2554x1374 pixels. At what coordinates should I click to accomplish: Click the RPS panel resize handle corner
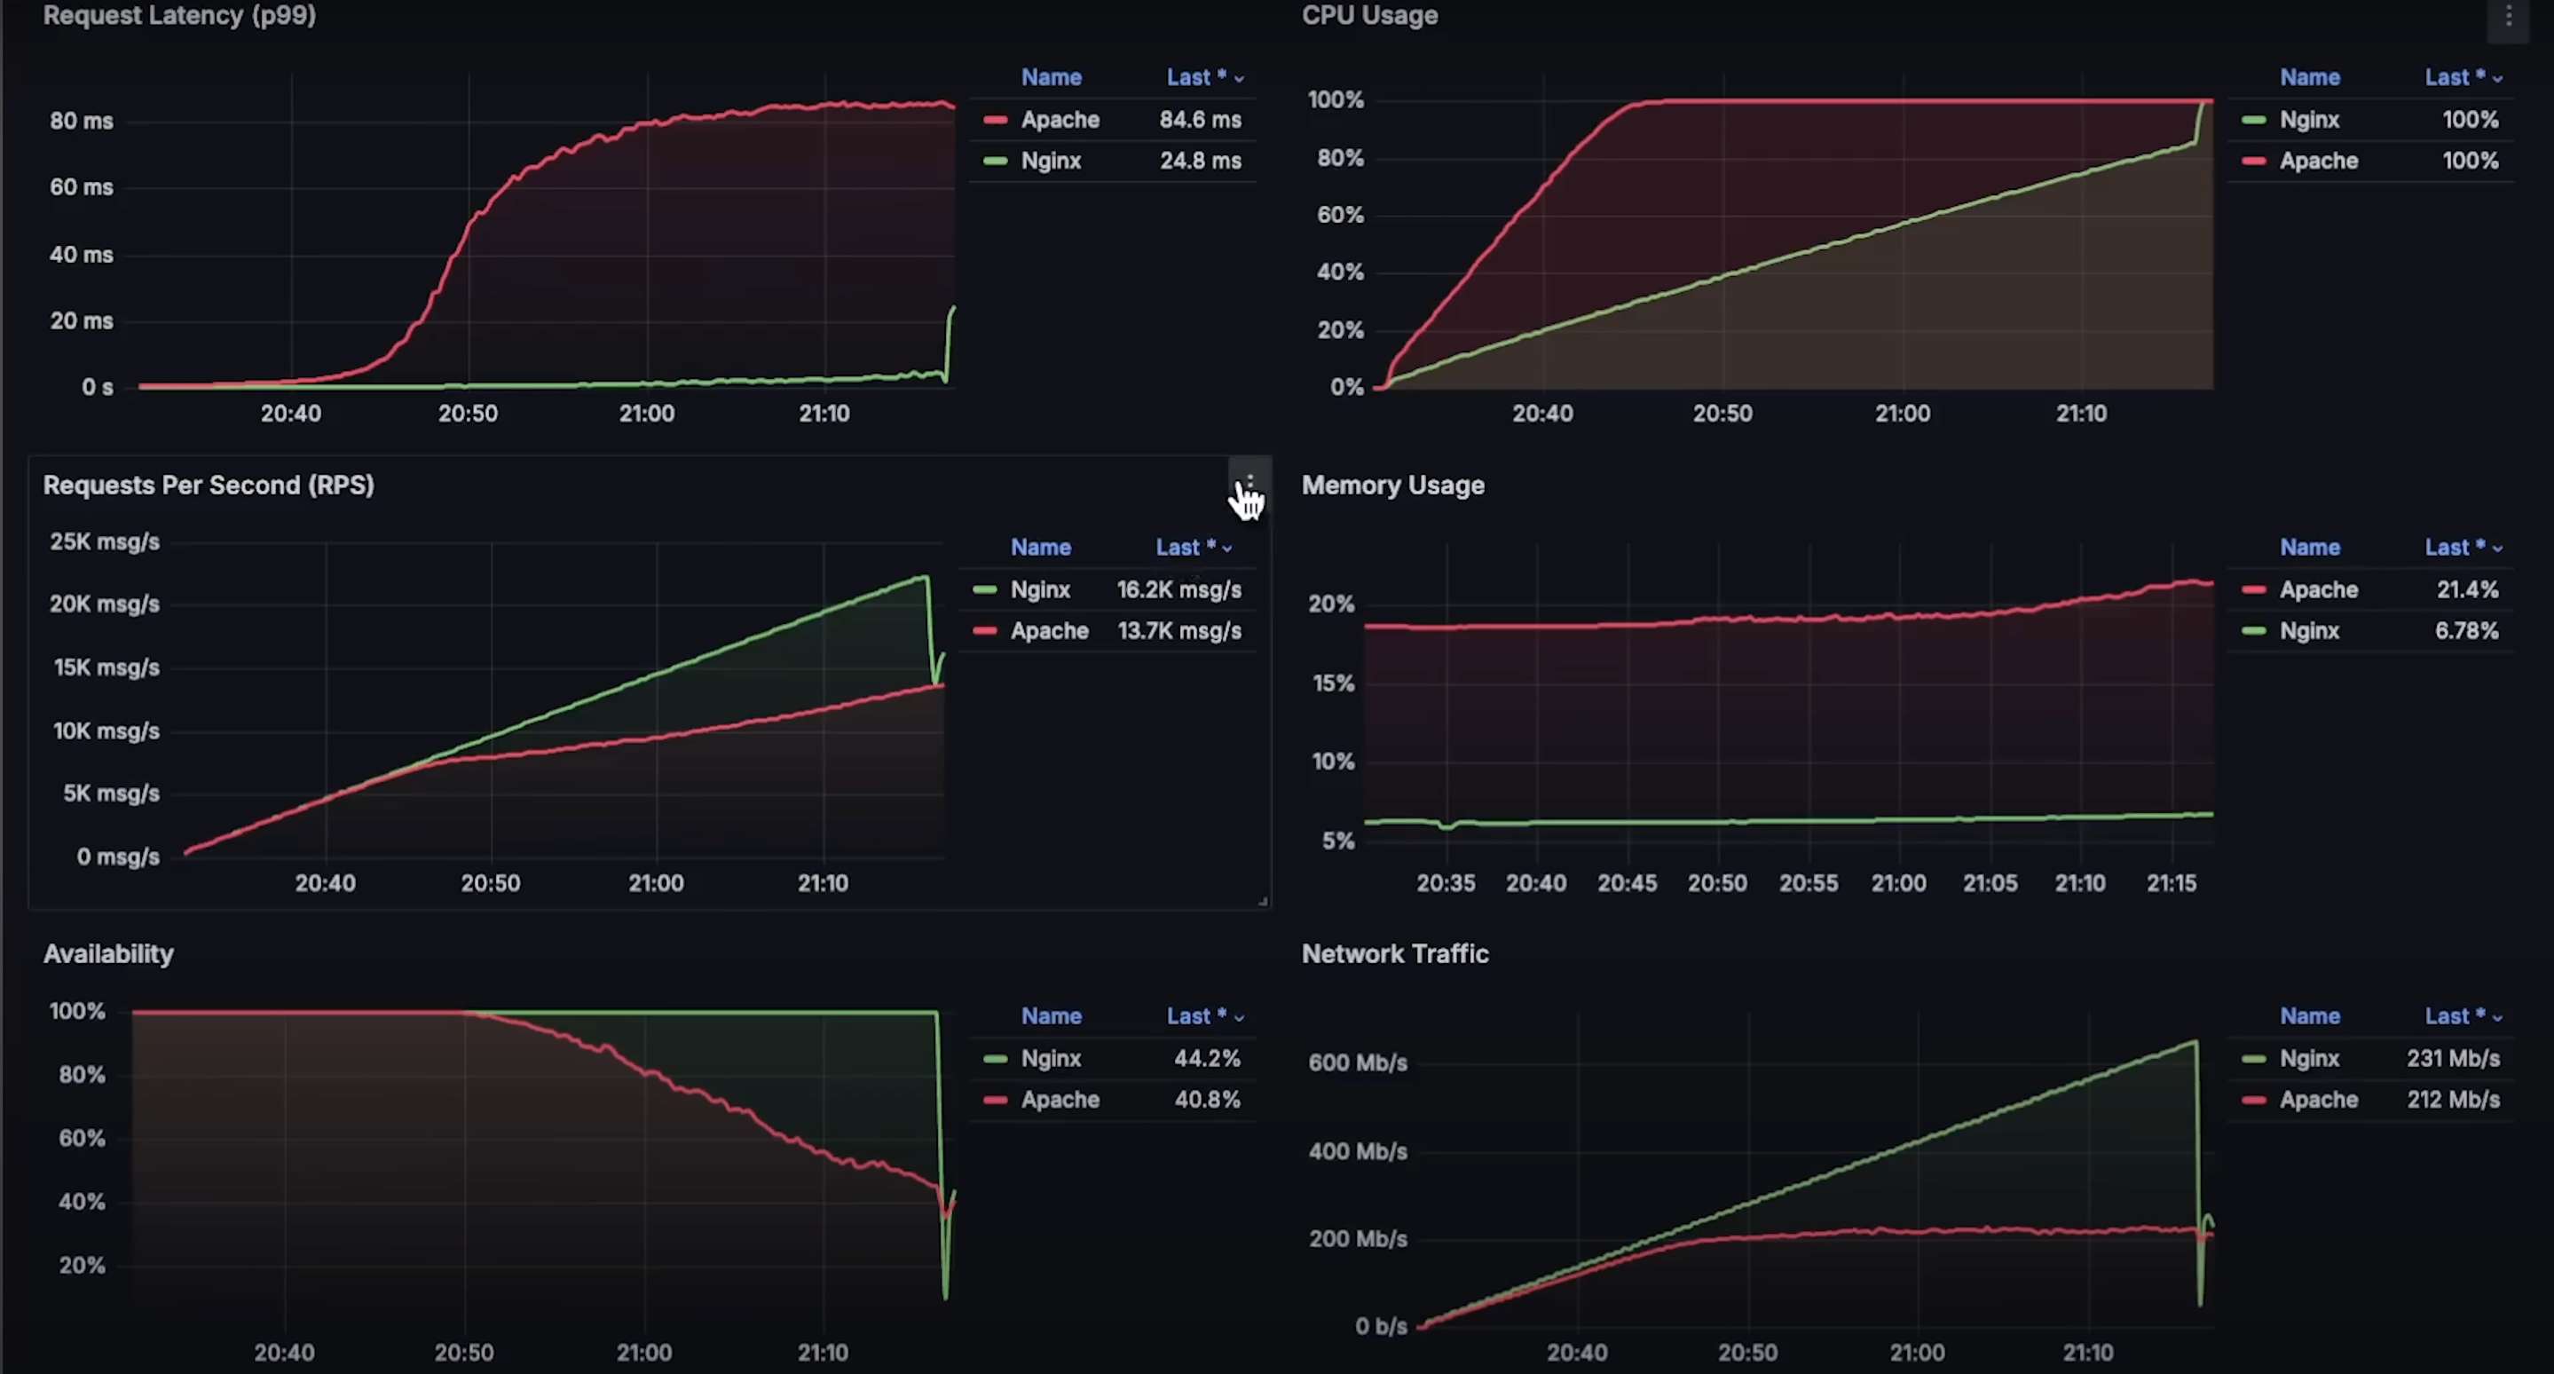pos(1262,901)
